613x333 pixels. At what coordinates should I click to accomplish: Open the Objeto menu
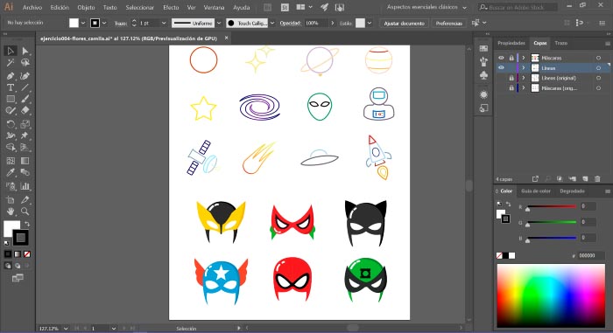click(86, 7)
